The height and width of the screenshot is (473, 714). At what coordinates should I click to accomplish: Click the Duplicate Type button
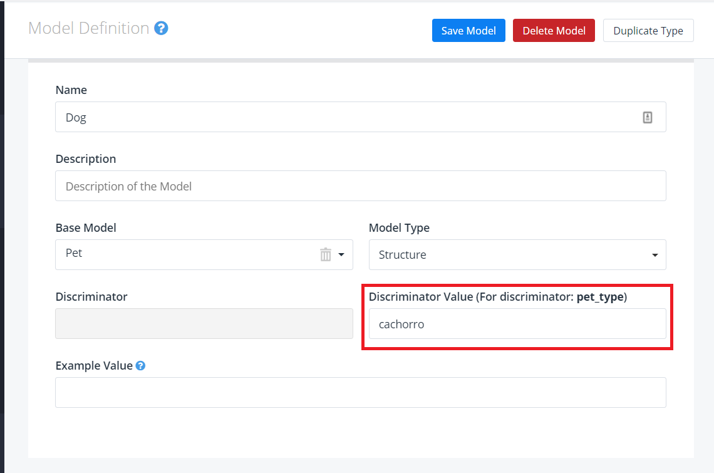coord(648,31)
